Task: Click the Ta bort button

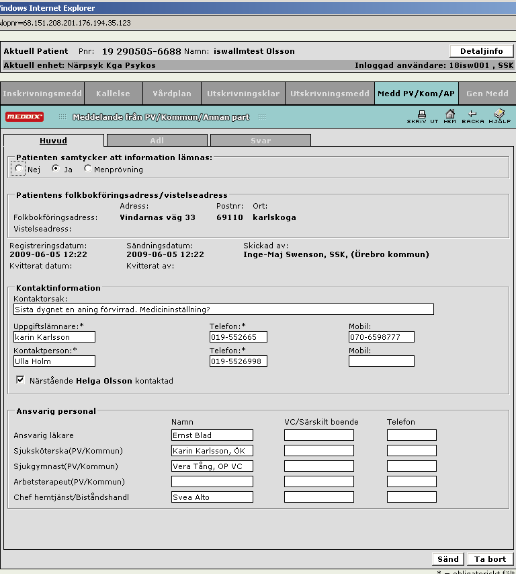Action: [x=490, y=559]
